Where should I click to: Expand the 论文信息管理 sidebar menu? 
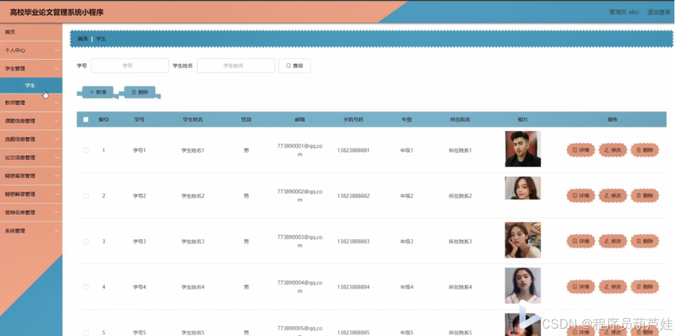[31, 158]
